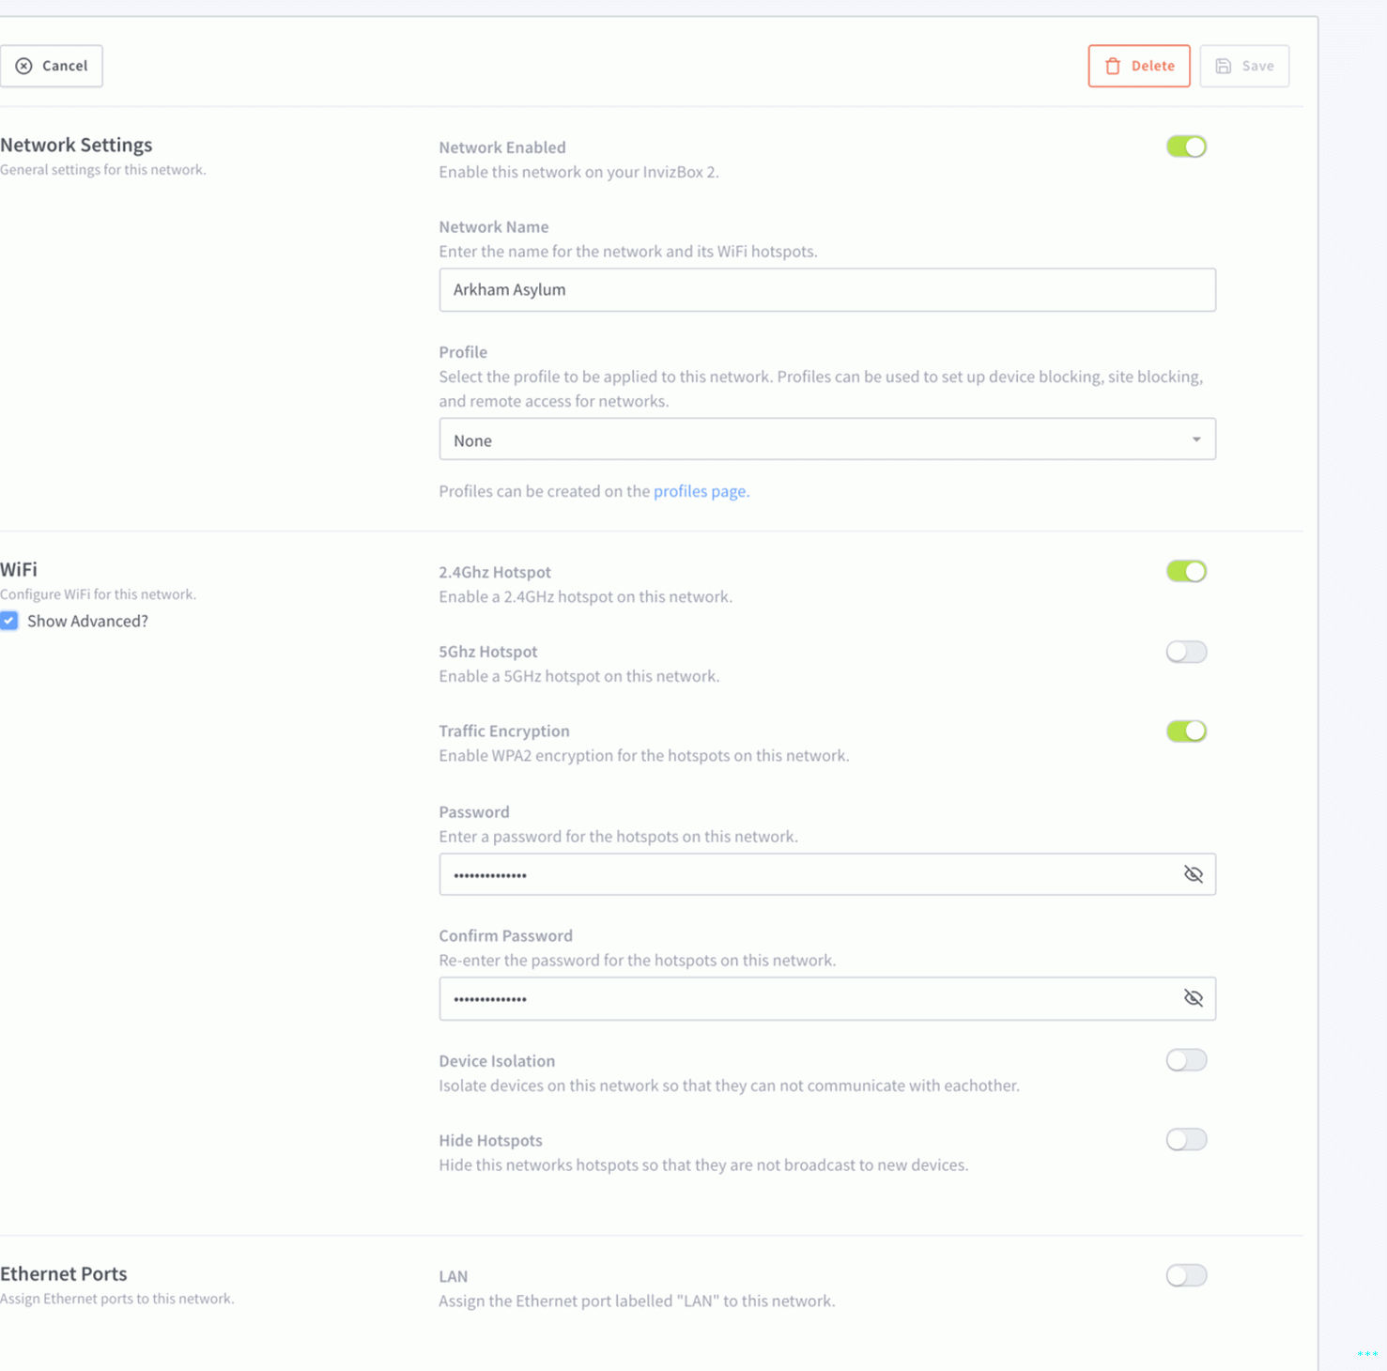Click the Cancel button
This screenshot has width=1387, height=1371.
[x=52, y=66]
